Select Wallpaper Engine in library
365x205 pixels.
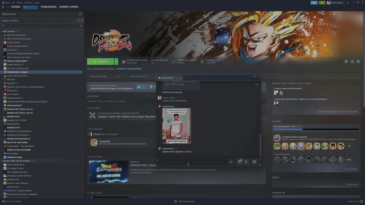pos(15,157)
